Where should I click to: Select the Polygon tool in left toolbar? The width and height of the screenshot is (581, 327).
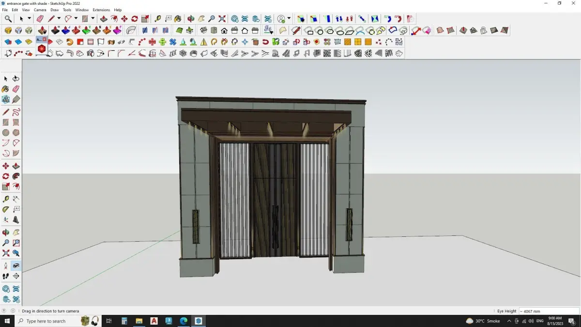pos(16,133)
